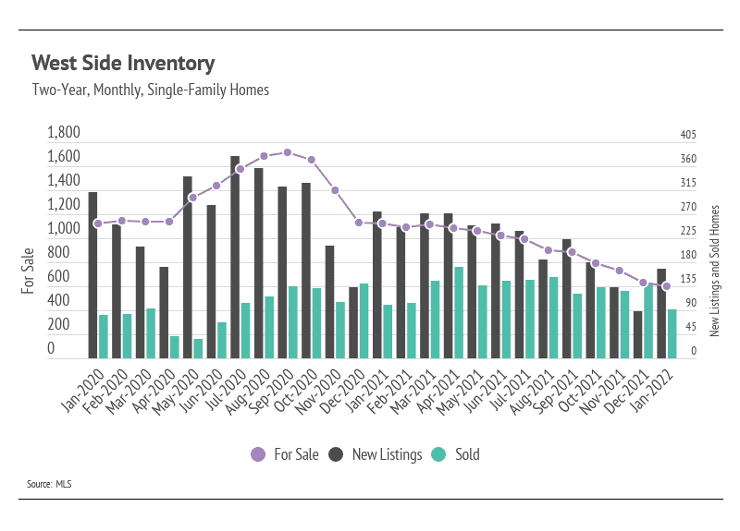Screen dimensions: 740x531
Task: Toggle the Sold legend label
Action: point(467,454)
